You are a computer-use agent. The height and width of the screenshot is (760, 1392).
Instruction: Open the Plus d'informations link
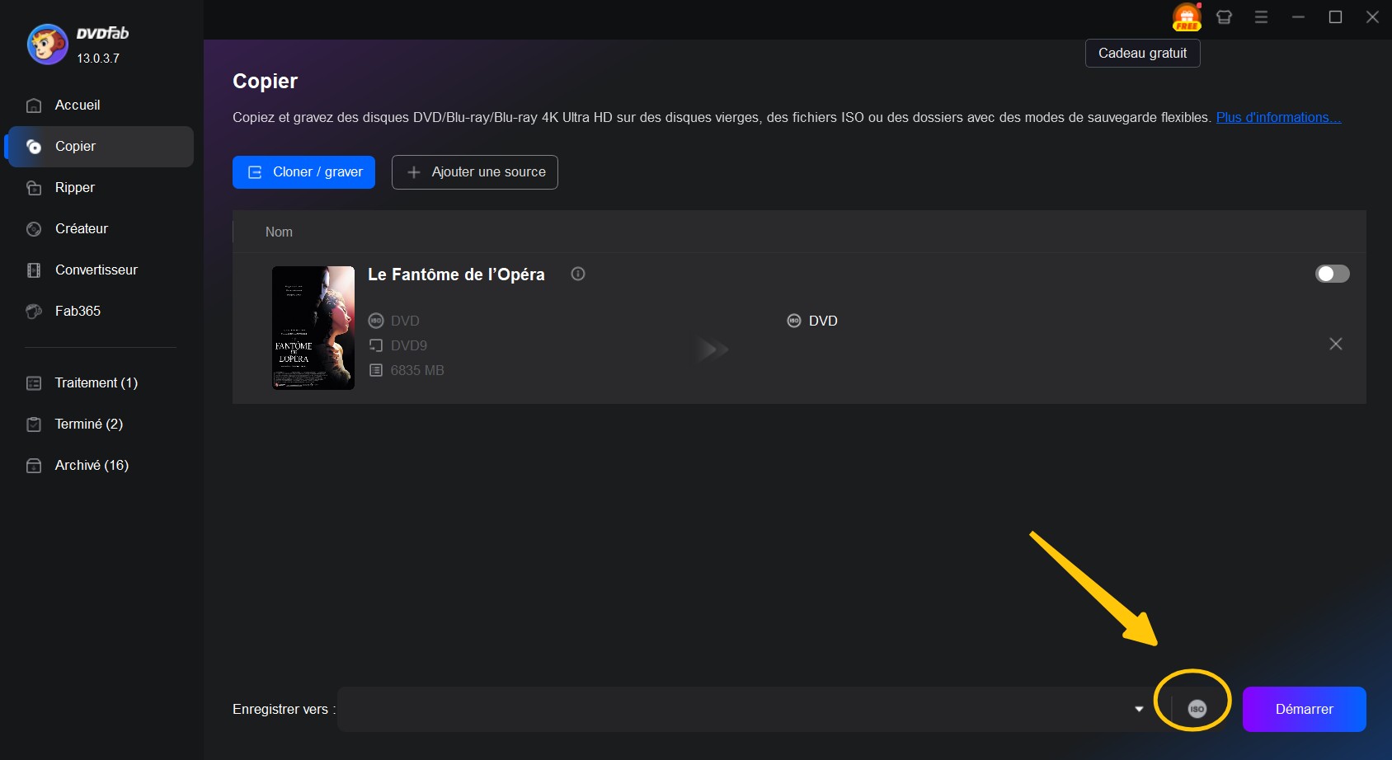[1278, 117]
